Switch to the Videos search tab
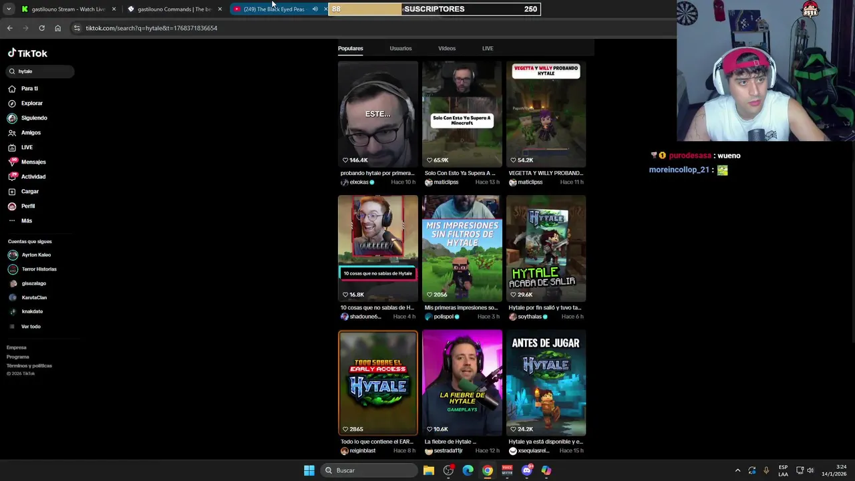The height and width of the screenshot is (481, 855). click(x=447, y=49)
